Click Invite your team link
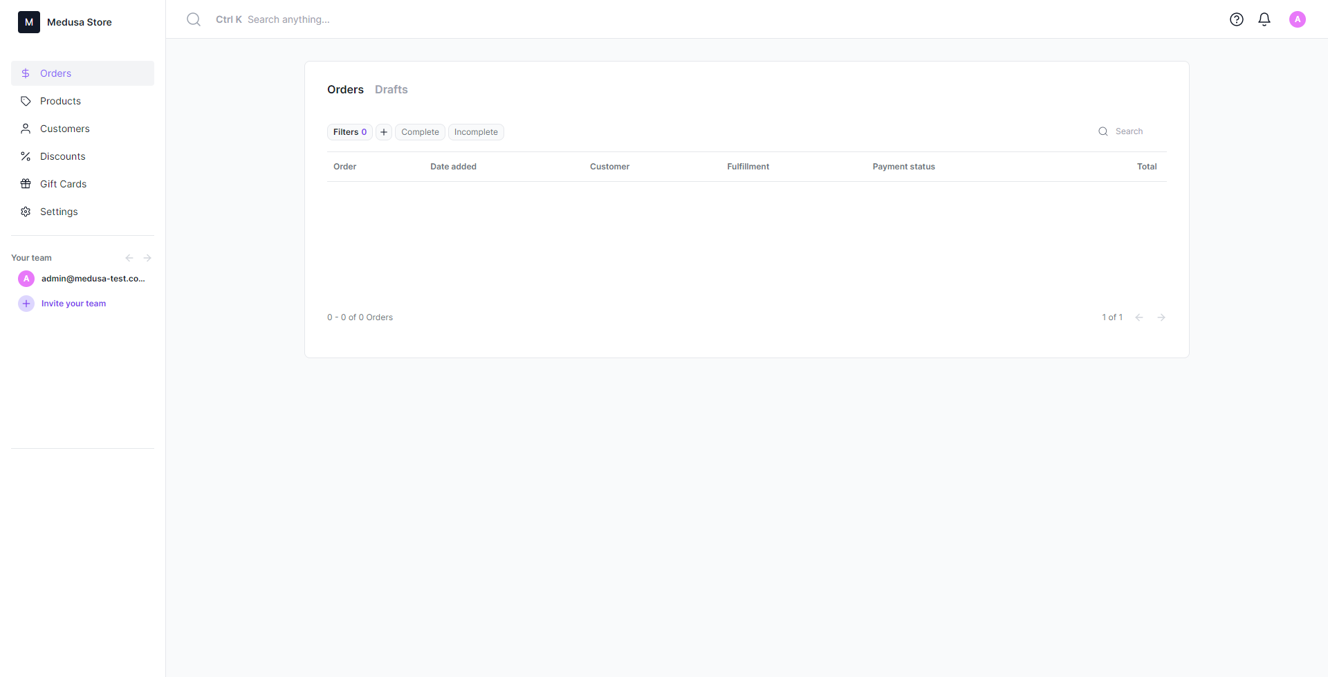The image size is (1328, 677). [x=73, y=303]
